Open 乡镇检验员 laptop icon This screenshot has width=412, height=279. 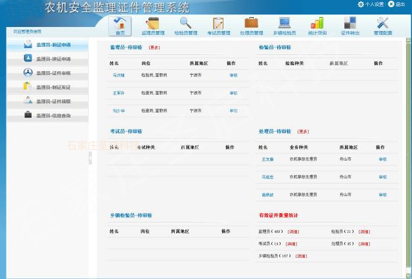click(285, 23)
